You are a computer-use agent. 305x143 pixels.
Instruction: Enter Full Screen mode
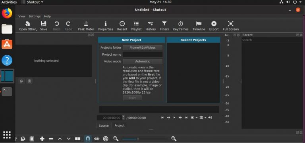230,26
